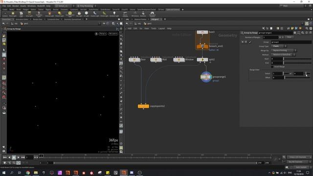Open Method dropdown
This screenshot has height=176, width=313.
click(x=283, y=54)
